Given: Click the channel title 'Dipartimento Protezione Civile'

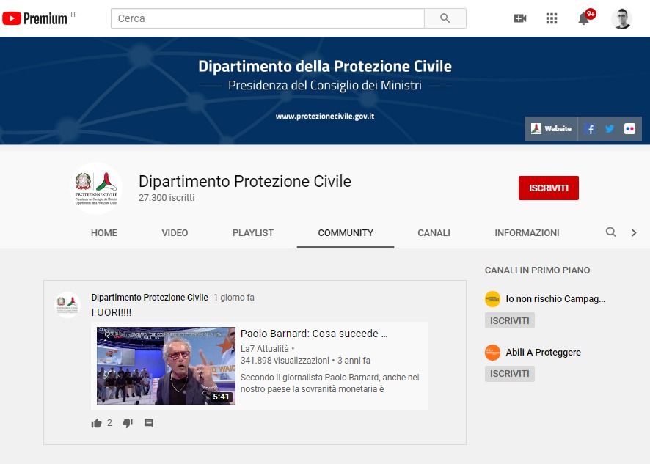Looking at the screenshot, I should click(x=245, y=182).
